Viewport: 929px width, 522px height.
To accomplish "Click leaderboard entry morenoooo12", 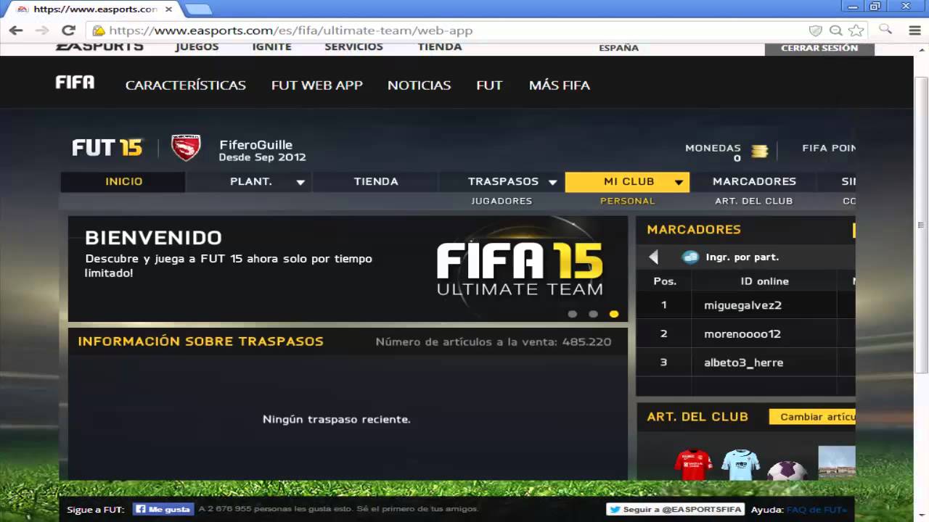I will [x=742, y=334].
